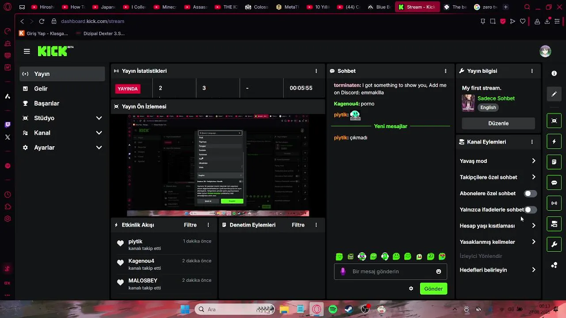Open chat settings gear next to Gönder
Screen dimensions: 566x318
point(411,288)
